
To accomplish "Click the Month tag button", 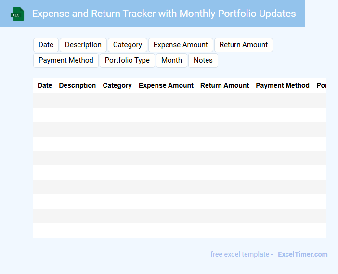I will [171, 60].
